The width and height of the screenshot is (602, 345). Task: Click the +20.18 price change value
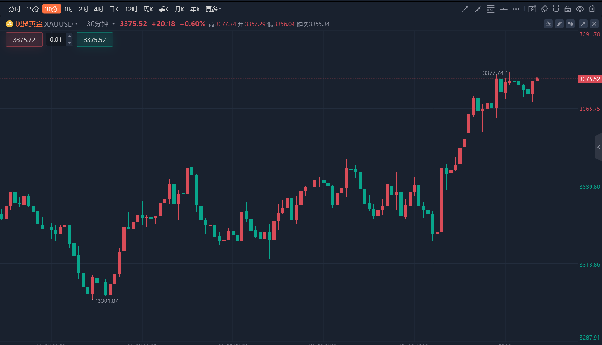(x=163, y=24)
